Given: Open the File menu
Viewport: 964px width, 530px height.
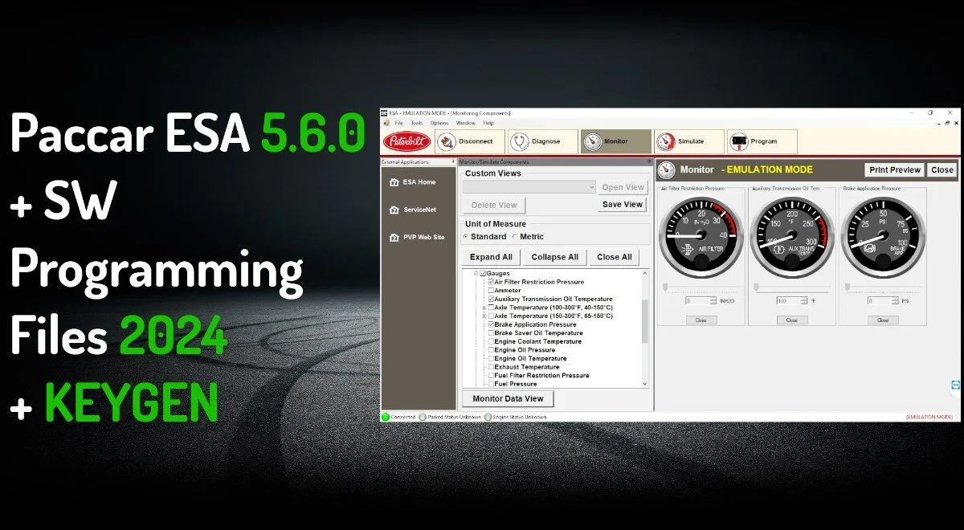Looking at the screenshot, I should coord(398,123).
